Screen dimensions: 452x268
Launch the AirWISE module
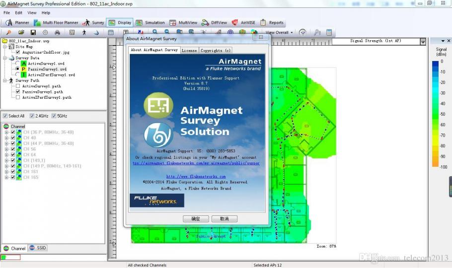click(x=243, y=22)
